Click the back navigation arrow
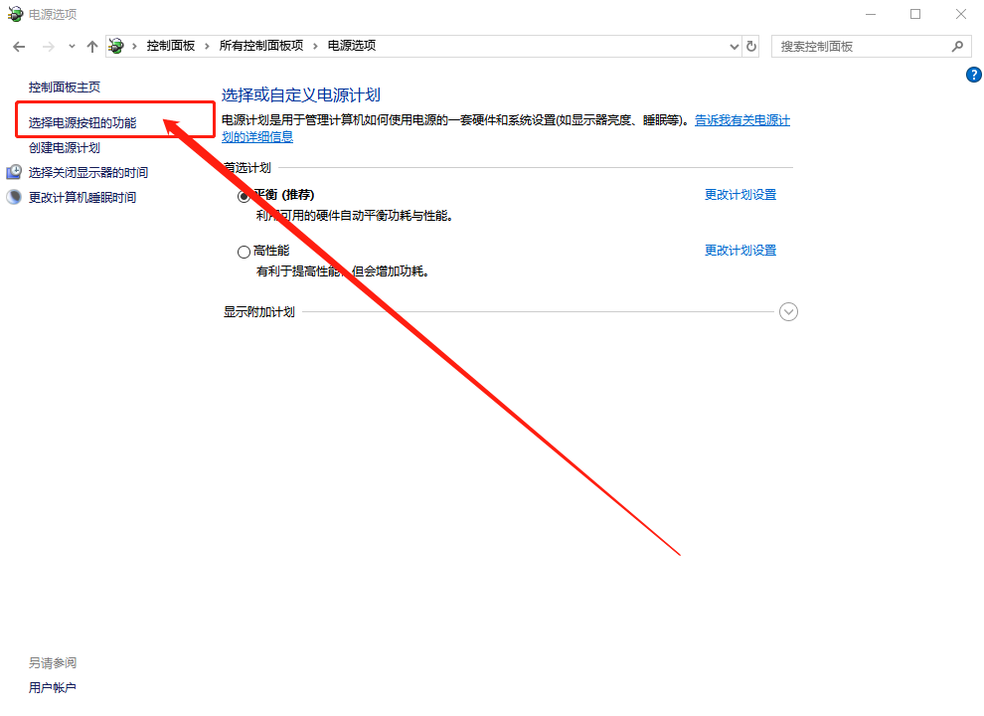984x716 pixels. [x=19, y=47]
